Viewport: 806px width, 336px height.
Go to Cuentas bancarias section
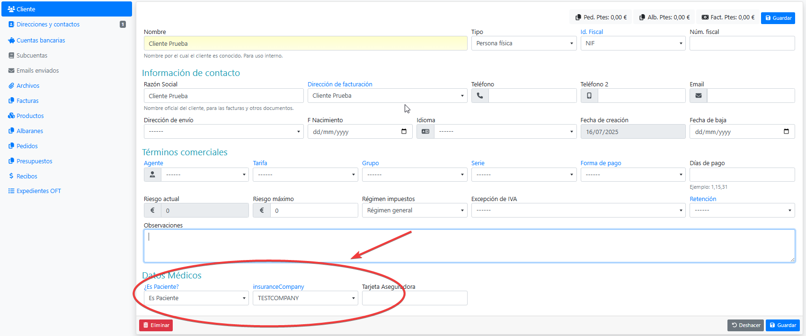[x=41, y=41]
